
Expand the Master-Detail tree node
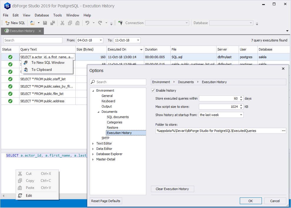point(93,160)
